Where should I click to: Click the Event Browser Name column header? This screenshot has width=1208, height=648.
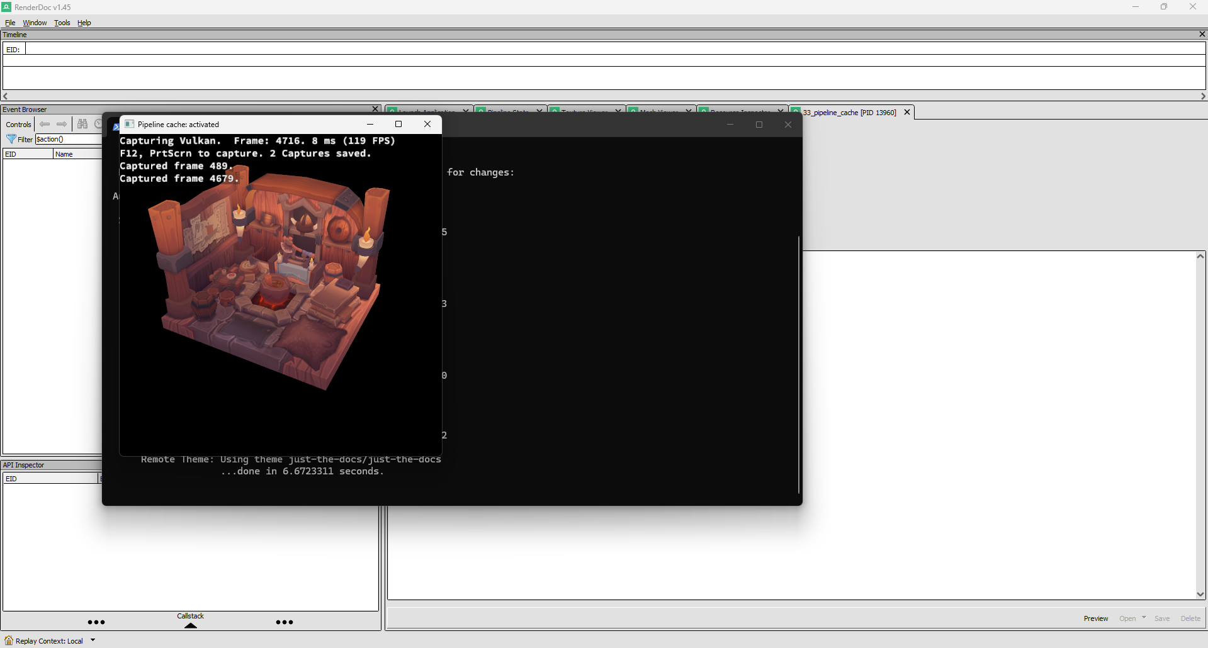pos(77,154)
